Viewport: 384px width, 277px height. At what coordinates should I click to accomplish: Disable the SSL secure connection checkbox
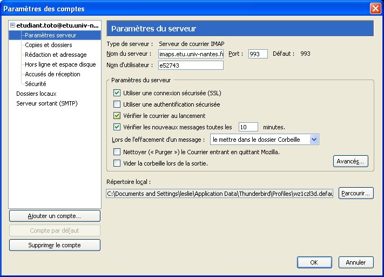point(117,93)
